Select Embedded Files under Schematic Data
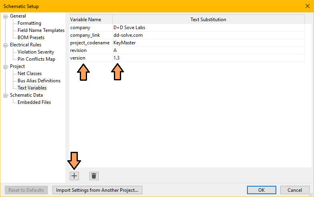This screenshot has height=197, width=314. pyautogui.click(x=34, y=102)
